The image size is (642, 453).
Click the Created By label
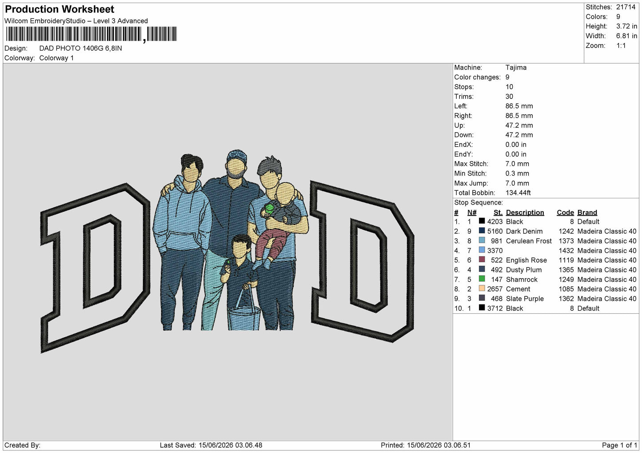click(22, 445)
